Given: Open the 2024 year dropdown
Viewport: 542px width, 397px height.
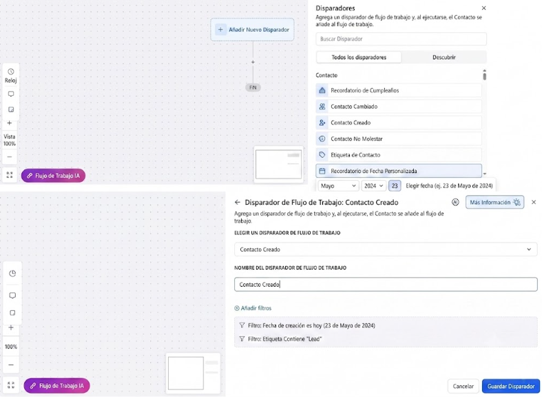Looking at the screenshot, I should 374,186.
